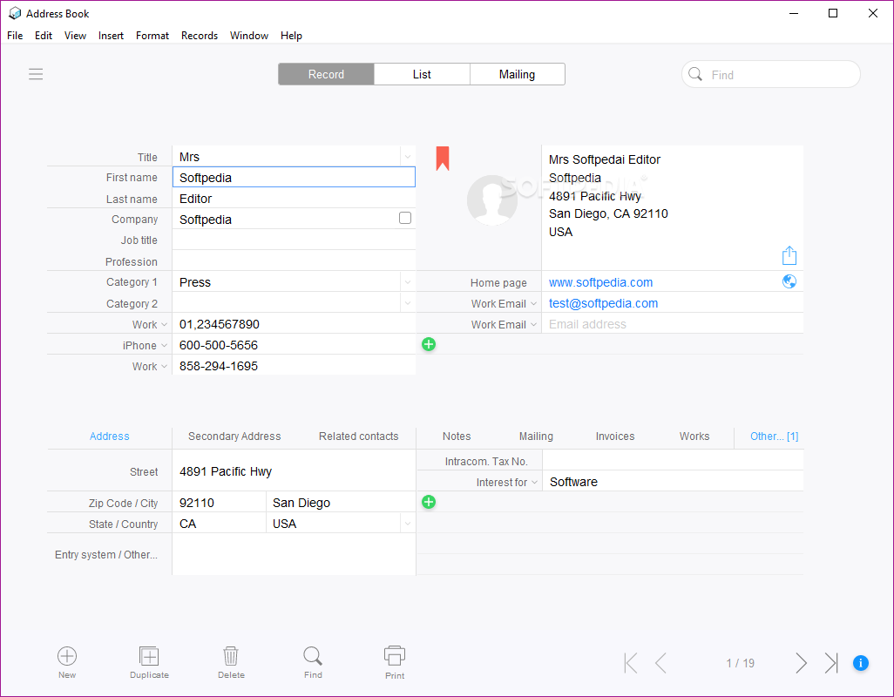
Task: Change label for phone 858-294-1695
Action: coord(150,367)
